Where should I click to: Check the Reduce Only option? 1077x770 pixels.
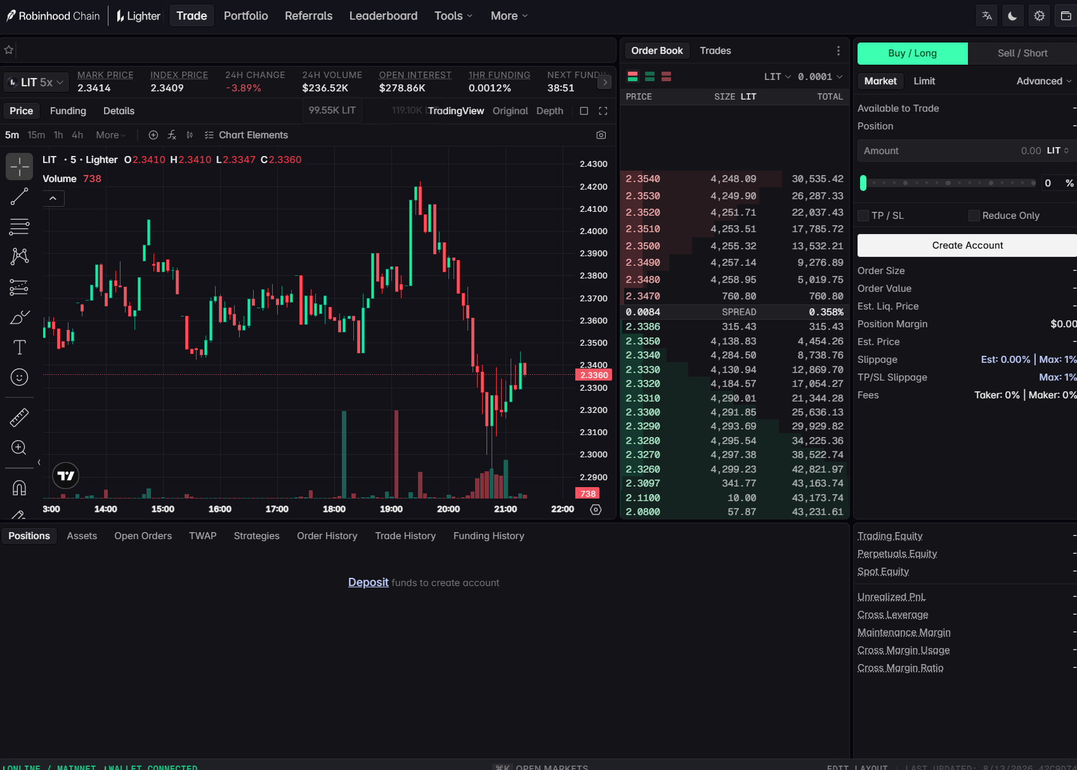pyautogui.click(x=974, y=216)
